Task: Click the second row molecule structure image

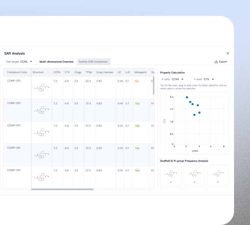Action: 42,110
